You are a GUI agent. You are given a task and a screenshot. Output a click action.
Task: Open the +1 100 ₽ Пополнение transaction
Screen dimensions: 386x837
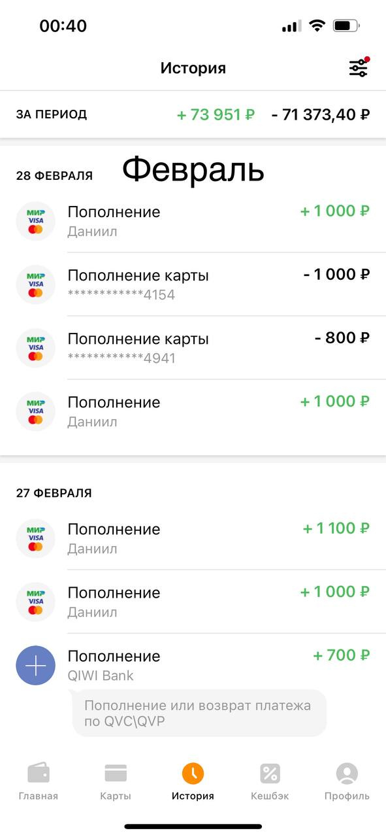click(193, 538)
